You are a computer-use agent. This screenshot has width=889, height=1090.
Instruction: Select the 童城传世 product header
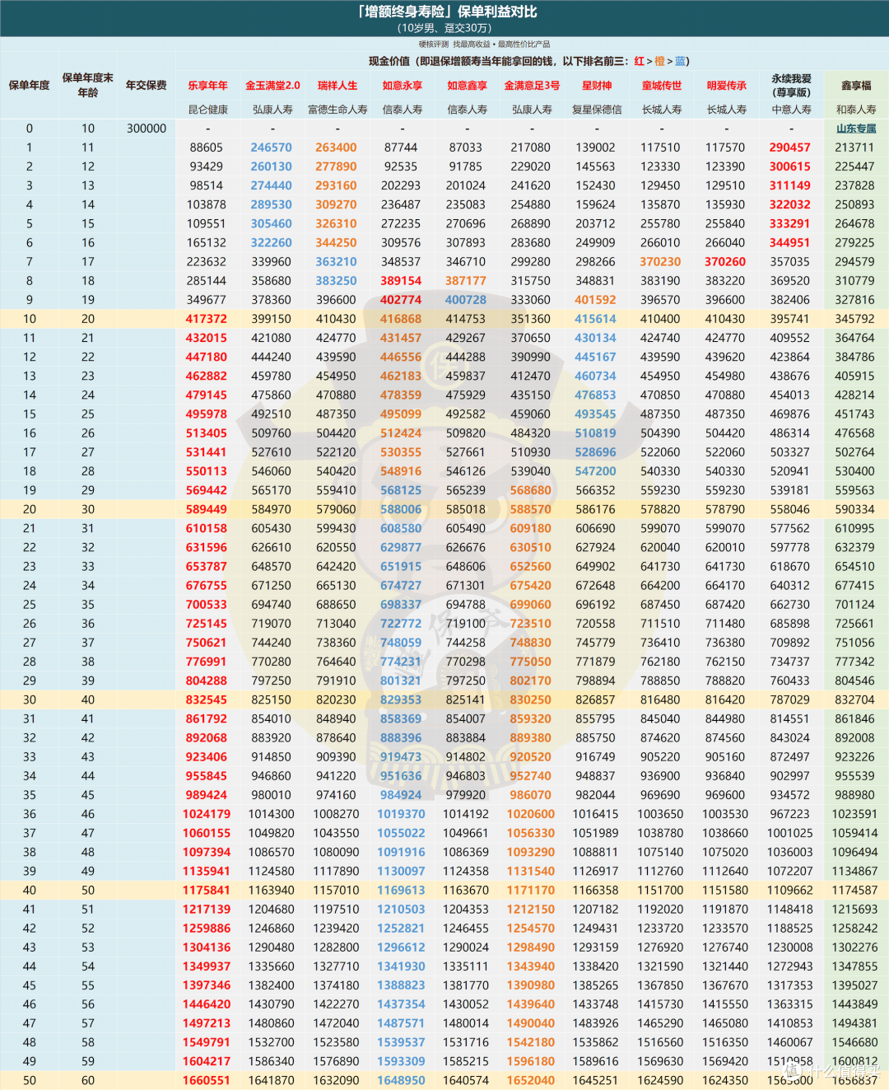point(662,86)
